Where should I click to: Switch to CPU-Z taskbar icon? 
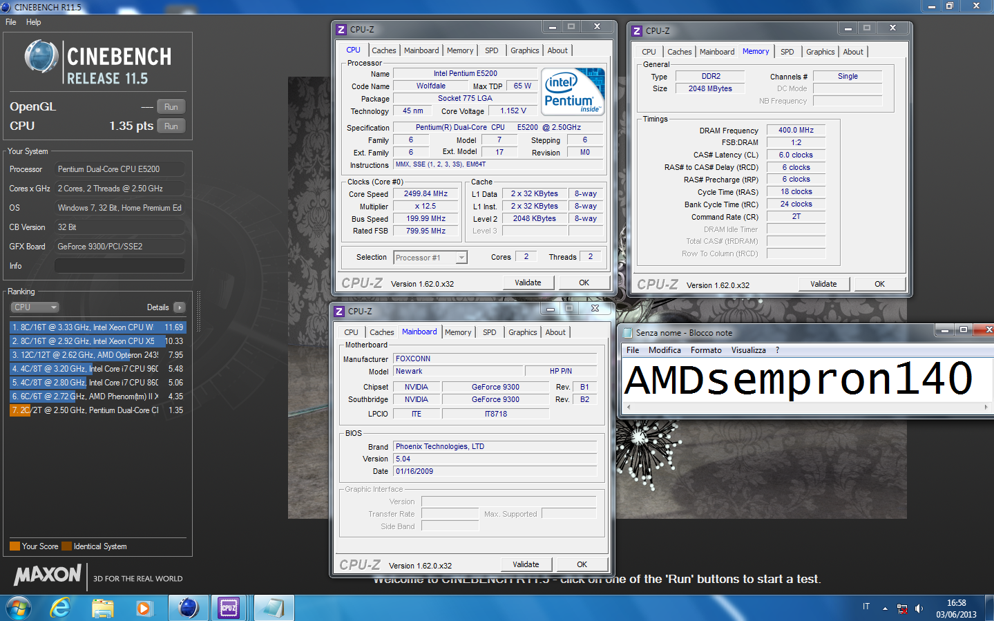click(229, 608)
